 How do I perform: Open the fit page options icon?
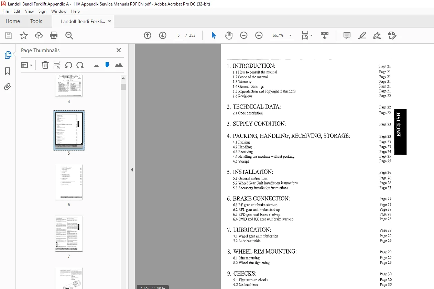pyautogui.click(x=307, y=35)
